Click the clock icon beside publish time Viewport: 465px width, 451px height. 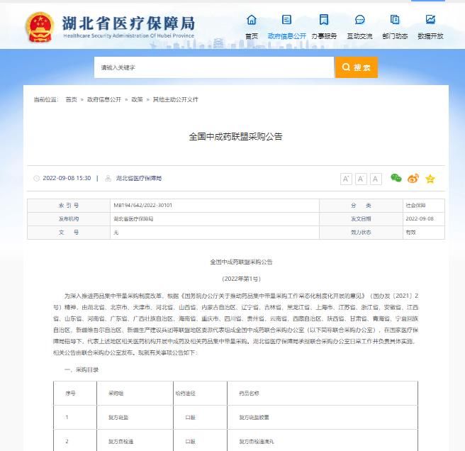click(36, 178)
